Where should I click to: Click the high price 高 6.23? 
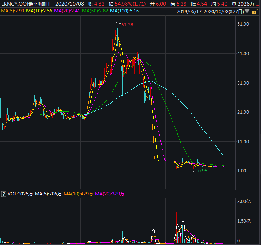[x=178, y=4]
